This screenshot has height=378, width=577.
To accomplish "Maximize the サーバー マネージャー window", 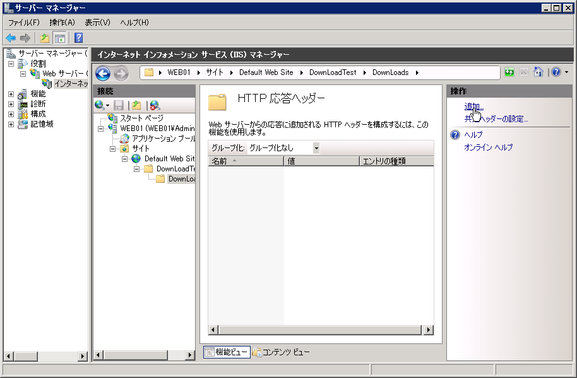I will click(x=557, y=8).
